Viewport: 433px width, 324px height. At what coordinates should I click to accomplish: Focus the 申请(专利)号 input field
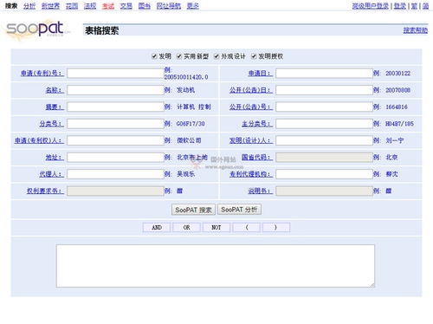point(115,73)
